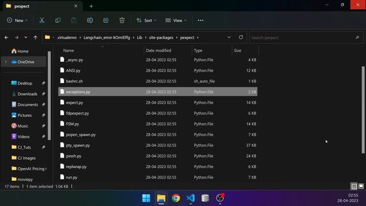Open OpenAI Pricing folder in sidebar
The width and height of the screenshot is (366, 206).
point(29,169)
